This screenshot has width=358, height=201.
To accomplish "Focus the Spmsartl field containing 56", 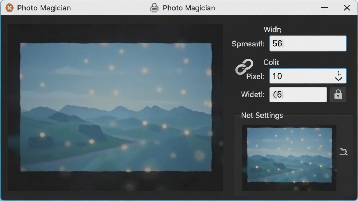I will click(x=308, y=43).
